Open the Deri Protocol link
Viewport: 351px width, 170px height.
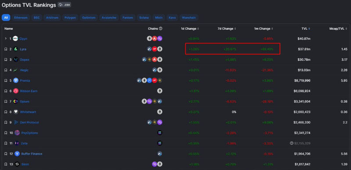tap(29, 122)
